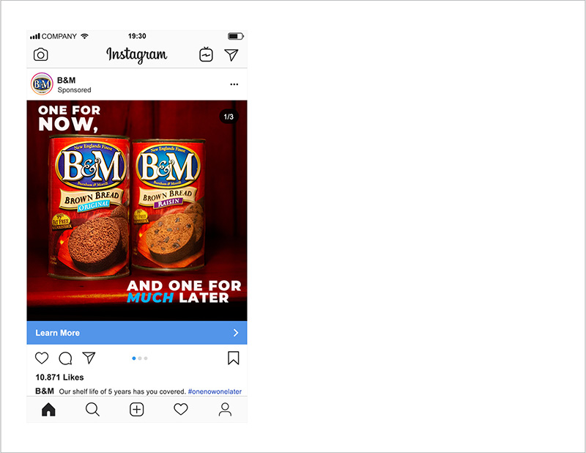Go to Home tab in bottom bar
The height and width of the screenshot is (453, 586).
click(48, 410)
